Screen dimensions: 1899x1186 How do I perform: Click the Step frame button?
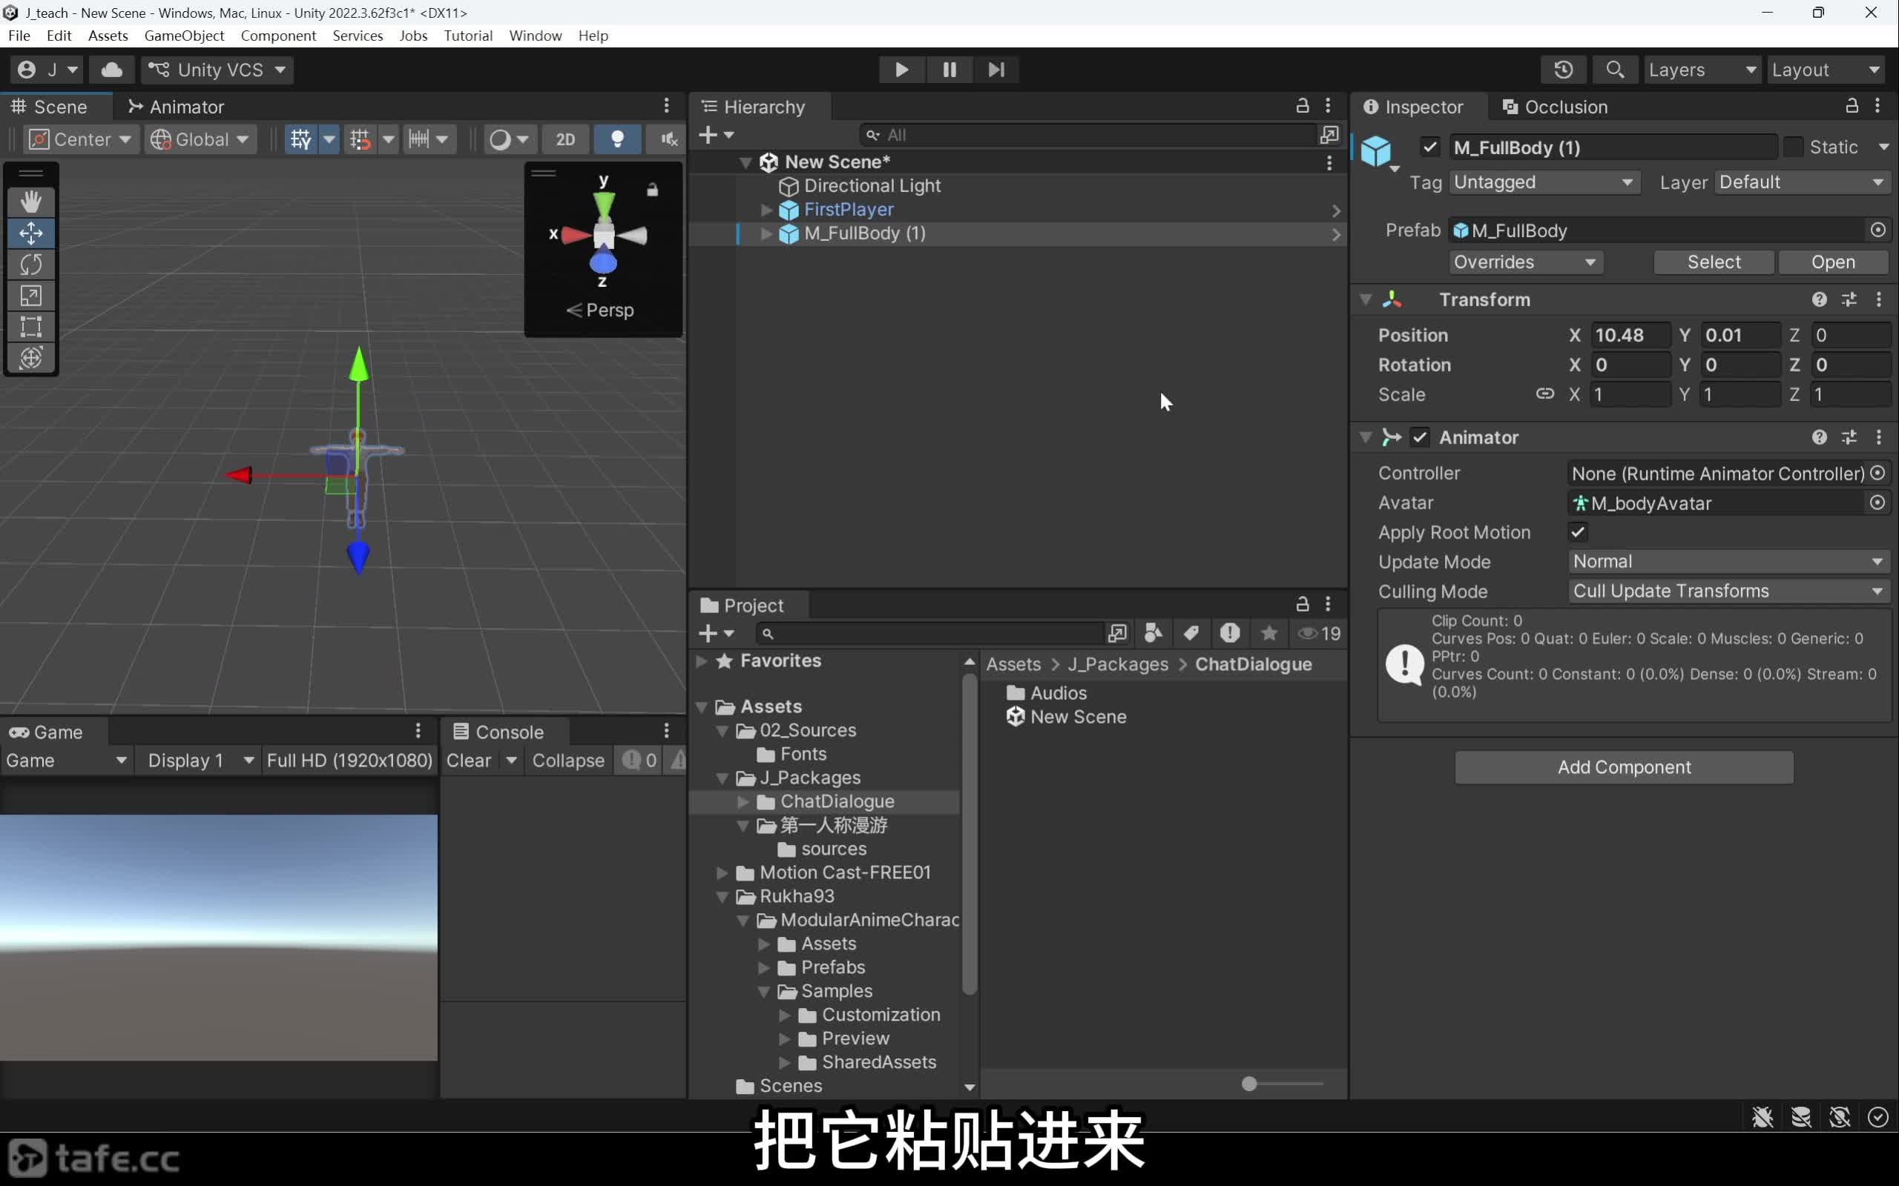tap(995, 70)
